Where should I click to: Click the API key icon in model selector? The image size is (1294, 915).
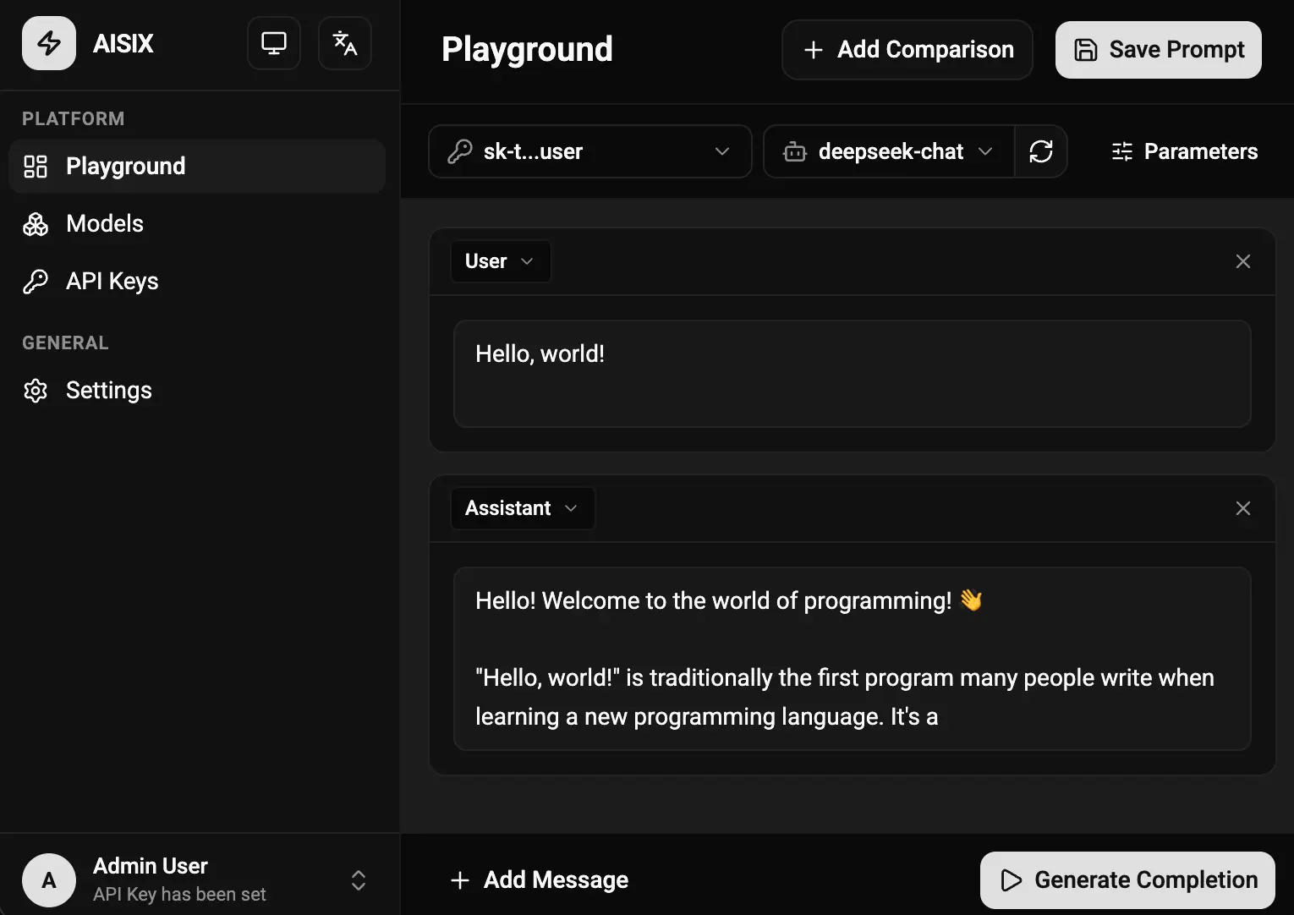tap(459, 151)
